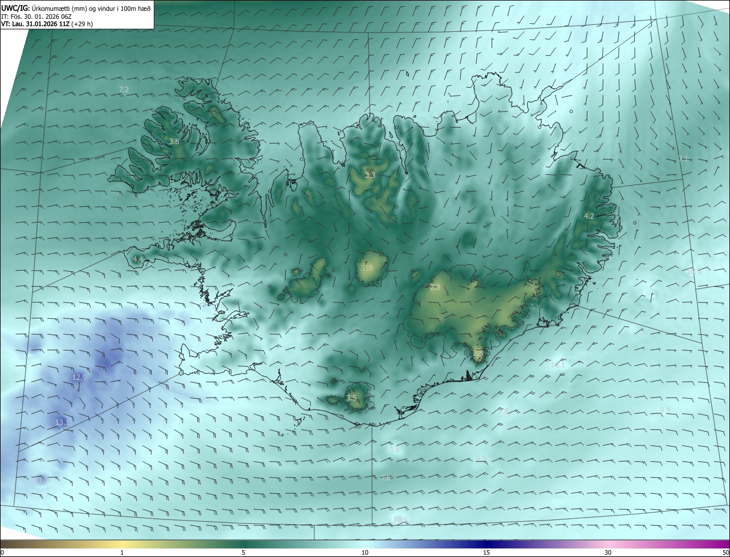Click the 7.8 value south of Iceland
This screenshot has height=557, width=730.
pos(386,478)
